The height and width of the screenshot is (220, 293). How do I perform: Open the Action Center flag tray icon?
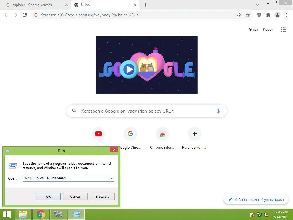tap(252, 215)
